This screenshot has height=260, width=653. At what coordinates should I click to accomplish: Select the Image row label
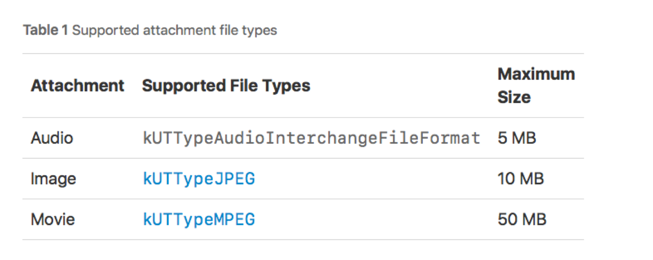(53, 179)
